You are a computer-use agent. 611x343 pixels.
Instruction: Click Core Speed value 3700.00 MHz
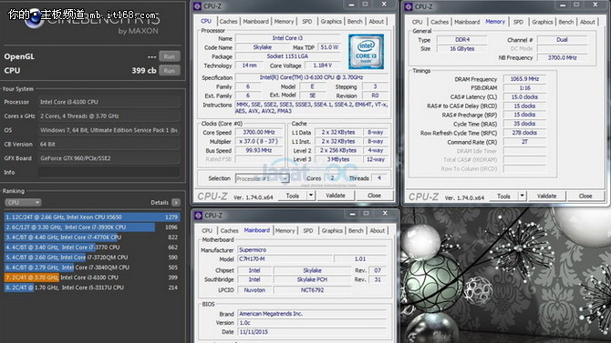click(258, 132)
